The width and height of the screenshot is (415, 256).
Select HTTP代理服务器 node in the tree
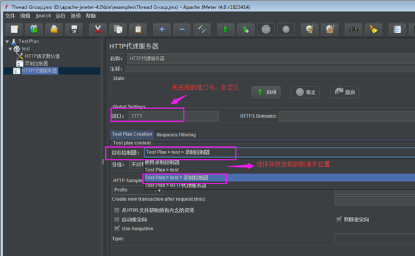[39, 70]
